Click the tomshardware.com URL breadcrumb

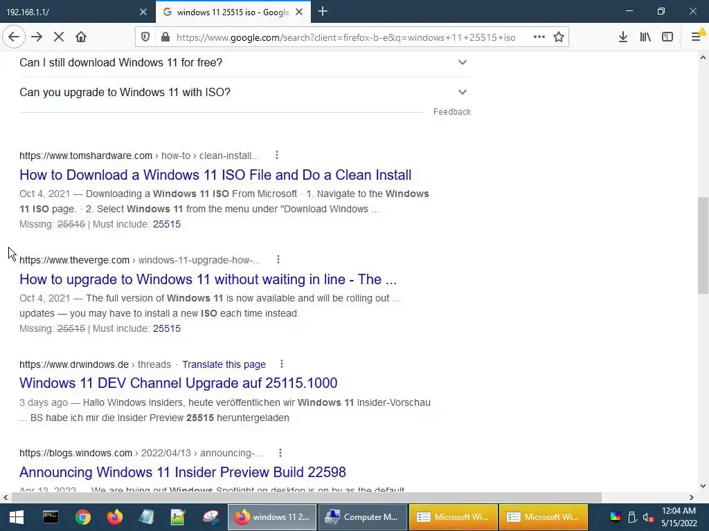(x=139, y=156)
